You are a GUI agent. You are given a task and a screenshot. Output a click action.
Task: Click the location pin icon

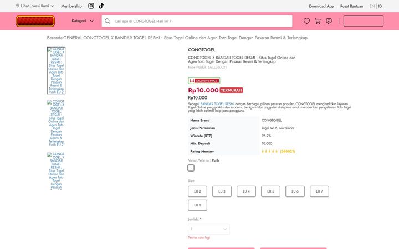point(18,6)
